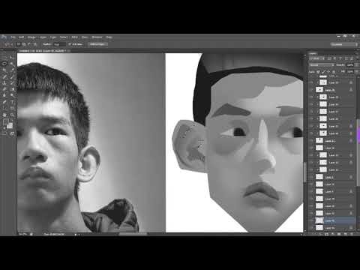The height and width of the screenshot is (270, 360).
Task: Toggle Quick Mask mode
Action: (x=4, y=133)
